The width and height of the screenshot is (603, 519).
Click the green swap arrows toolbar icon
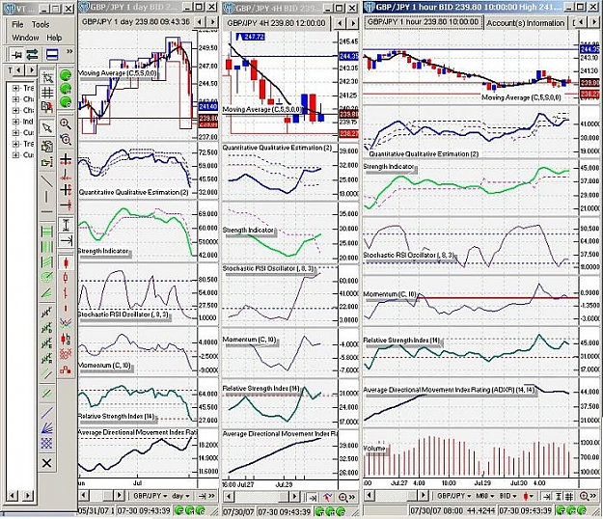point(32,55)
